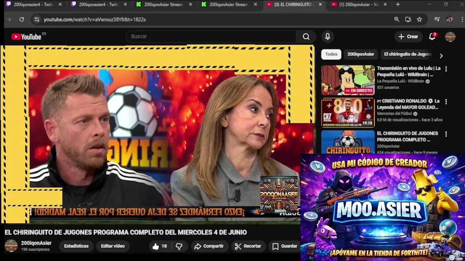
Task: Click the 'Memorias del Fútbol' channel name
Action: click(x=394, y=113)
